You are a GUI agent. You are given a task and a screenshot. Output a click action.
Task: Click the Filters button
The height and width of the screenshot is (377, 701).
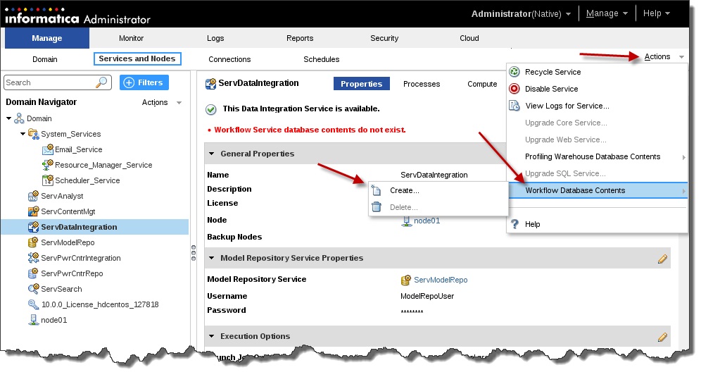[144, 82]
